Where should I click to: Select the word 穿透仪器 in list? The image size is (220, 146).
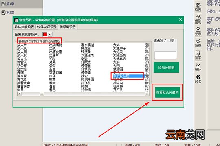[55, 73]
